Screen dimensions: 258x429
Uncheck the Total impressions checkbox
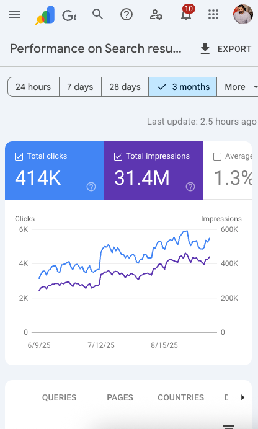click(x=118, y=156)
